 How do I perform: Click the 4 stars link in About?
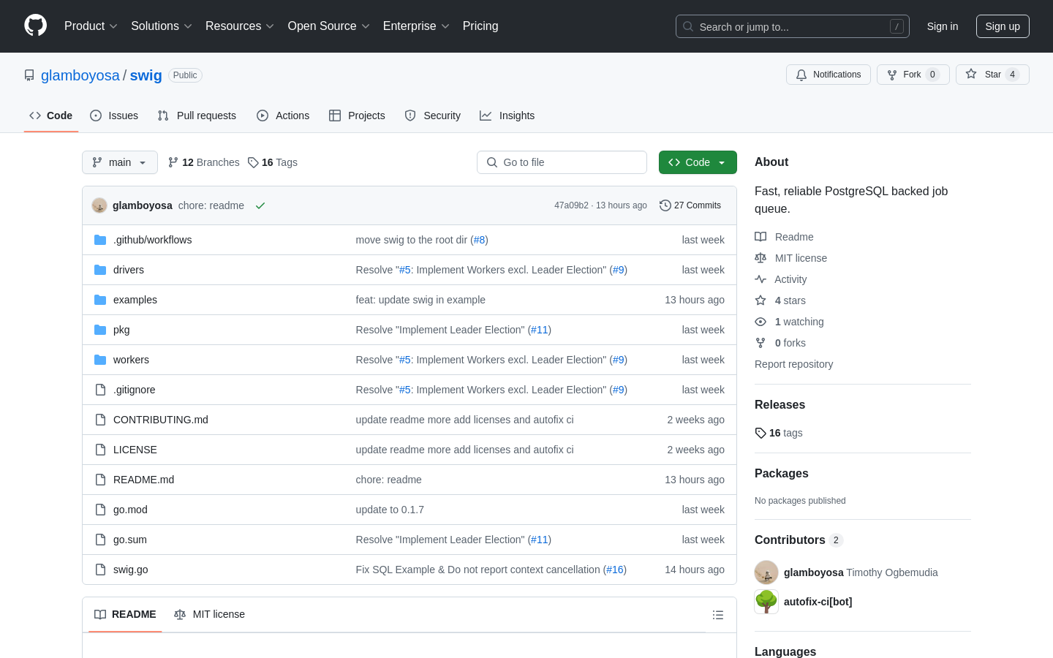(x=790, y=300)
